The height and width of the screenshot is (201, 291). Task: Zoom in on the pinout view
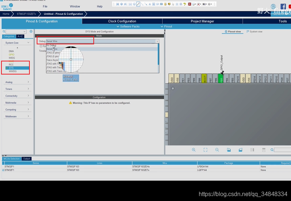point(194,150)
